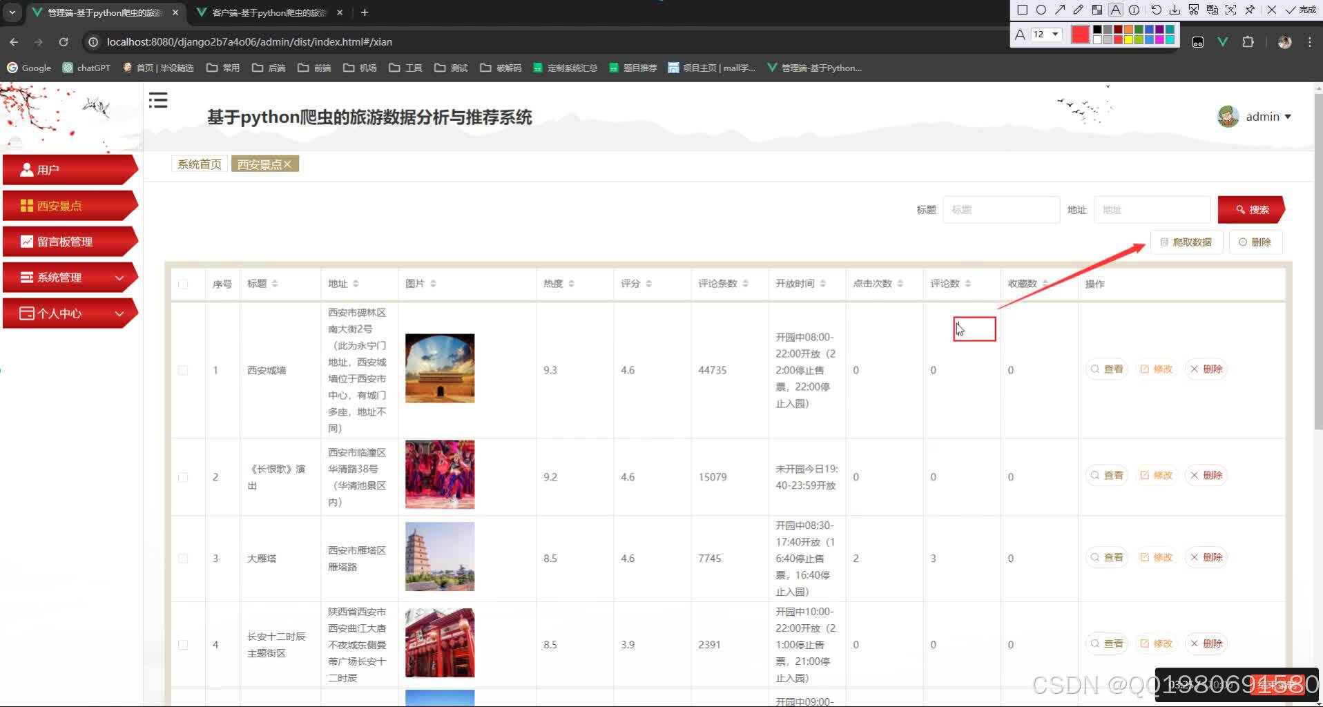Undo the last annotation
Image resolution: width=1323 pixels, height=707 pixels.
pos(1156,10)
